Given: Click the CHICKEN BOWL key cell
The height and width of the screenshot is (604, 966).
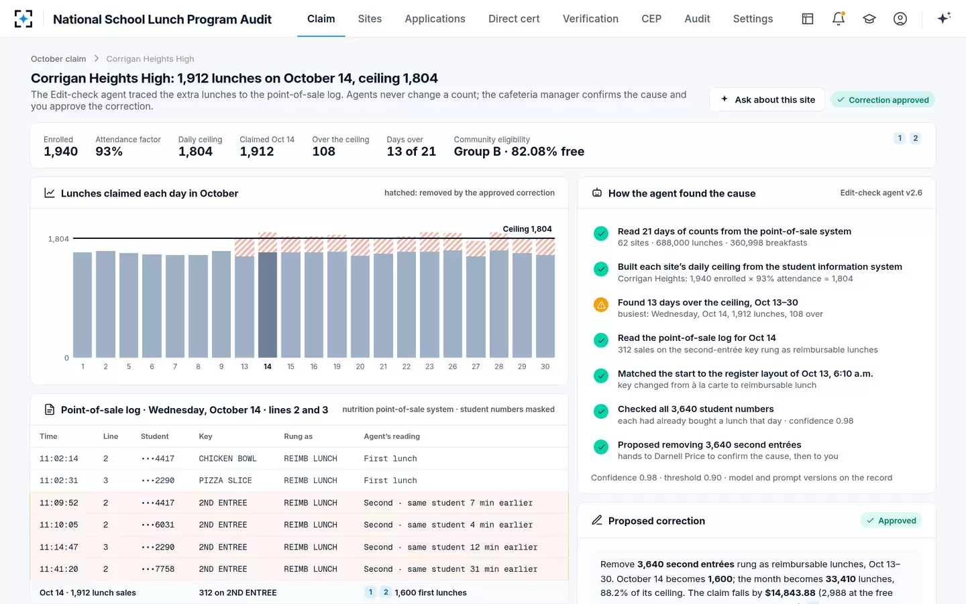Looking at the screenshot, I should point(227,459).
